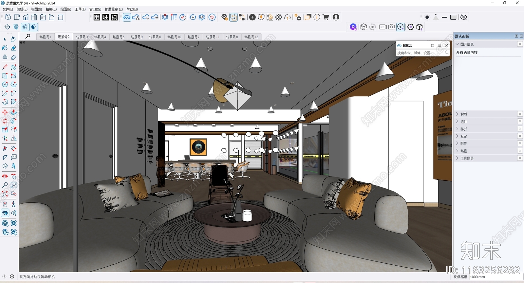Select the Look Around eye tool
The width and height of the screenshot is (524, 283).
5,213
